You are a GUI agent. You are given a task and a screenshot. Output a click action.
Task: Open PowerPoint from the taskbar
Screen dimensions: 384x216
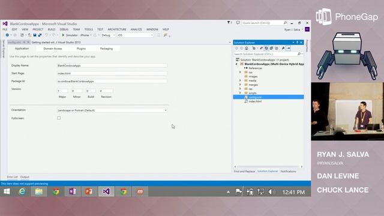coord(89,191)
